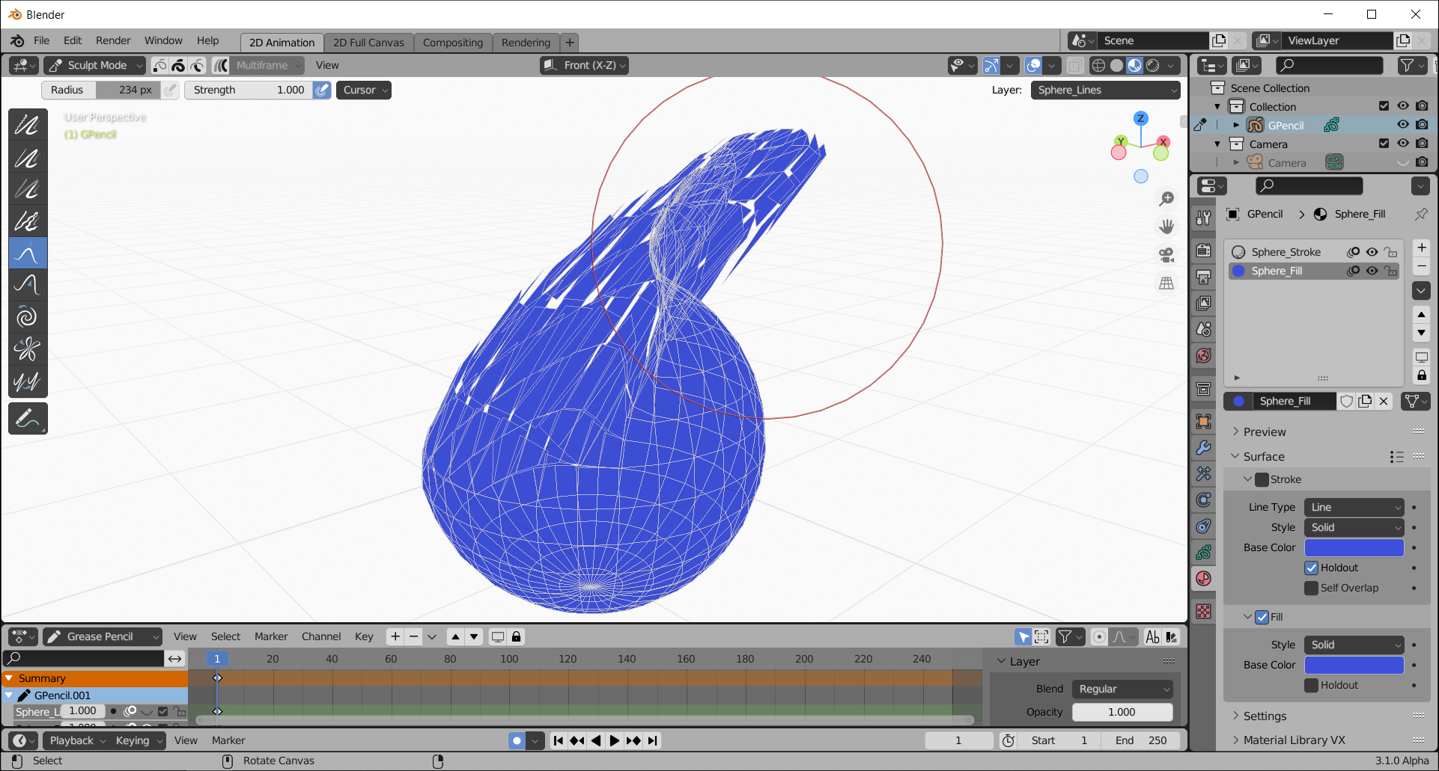Select the Annotate tool
1439x771 pixels.
[x=28, y=419]
